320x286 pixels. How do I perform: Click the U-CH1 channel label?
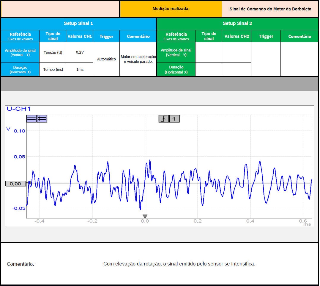pyautogui.click(x=18, y=109)
